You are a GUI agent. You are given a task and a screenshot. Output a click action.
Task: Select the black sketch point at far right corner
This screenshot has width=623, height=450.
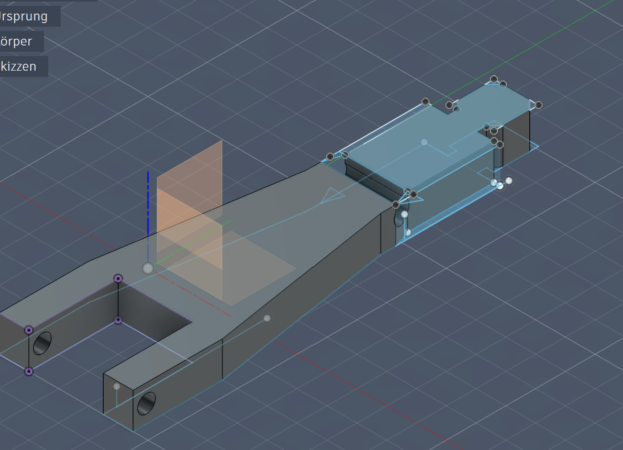[538, 105]
